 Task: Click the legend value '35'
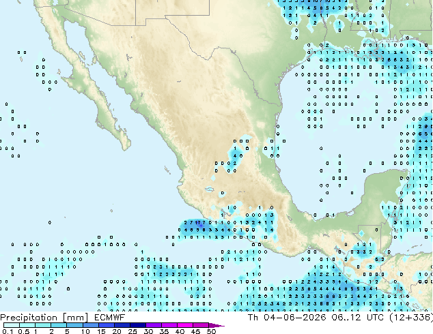[164, 331]
